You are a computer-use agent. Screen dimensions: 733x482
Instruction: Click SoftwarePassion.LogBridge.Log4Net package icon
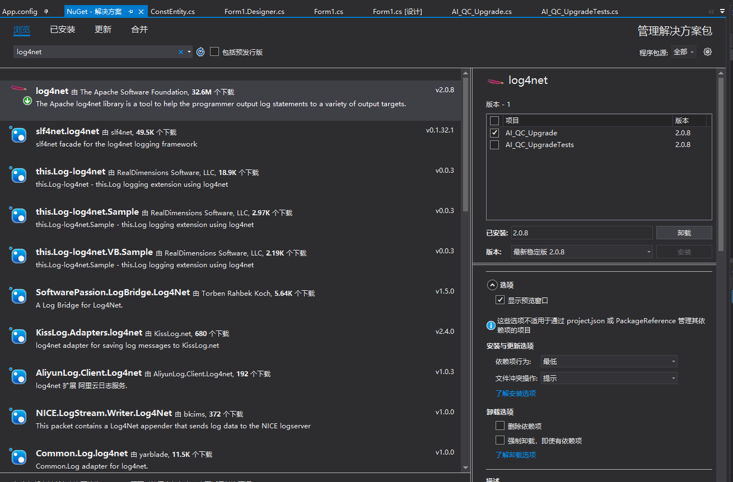[x=19, y=296]
